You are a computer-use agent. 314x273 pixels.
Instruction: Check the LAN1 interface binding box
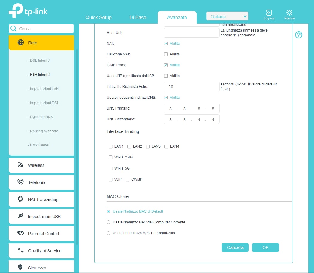(x=111, y=146)
